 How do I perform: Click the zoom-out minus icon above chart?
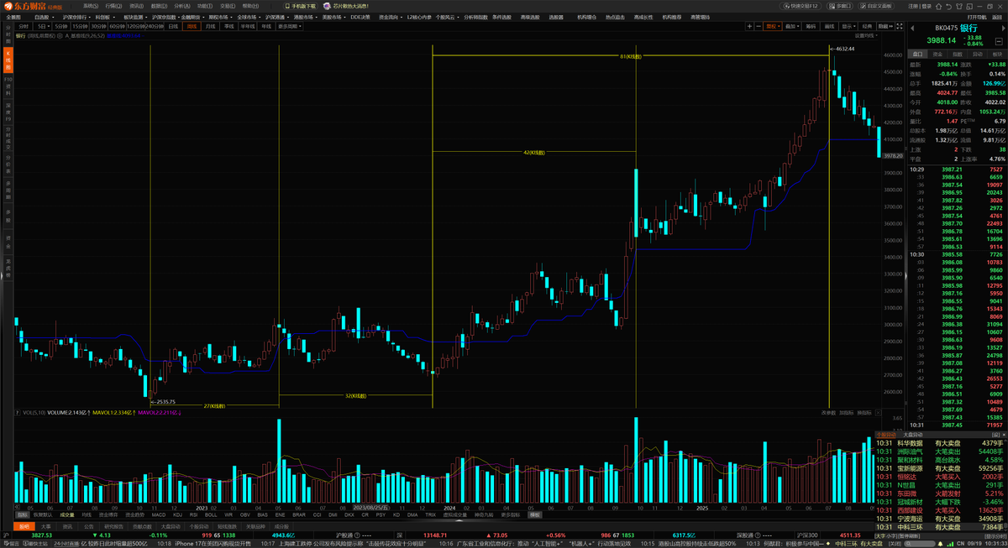[x=759, y=26]
